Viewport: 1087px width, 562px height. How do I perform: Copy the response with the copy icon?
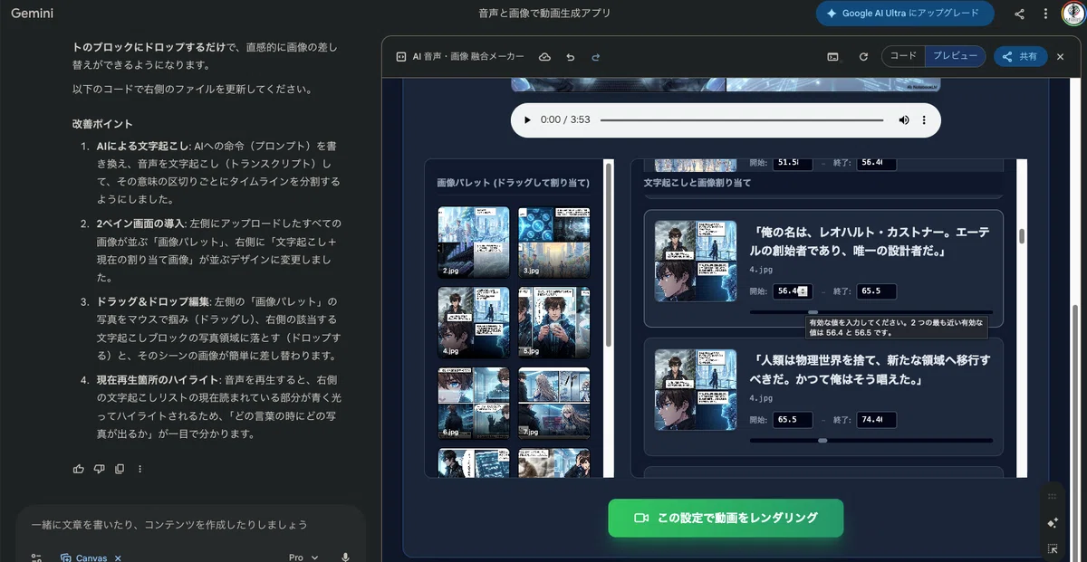120,469
